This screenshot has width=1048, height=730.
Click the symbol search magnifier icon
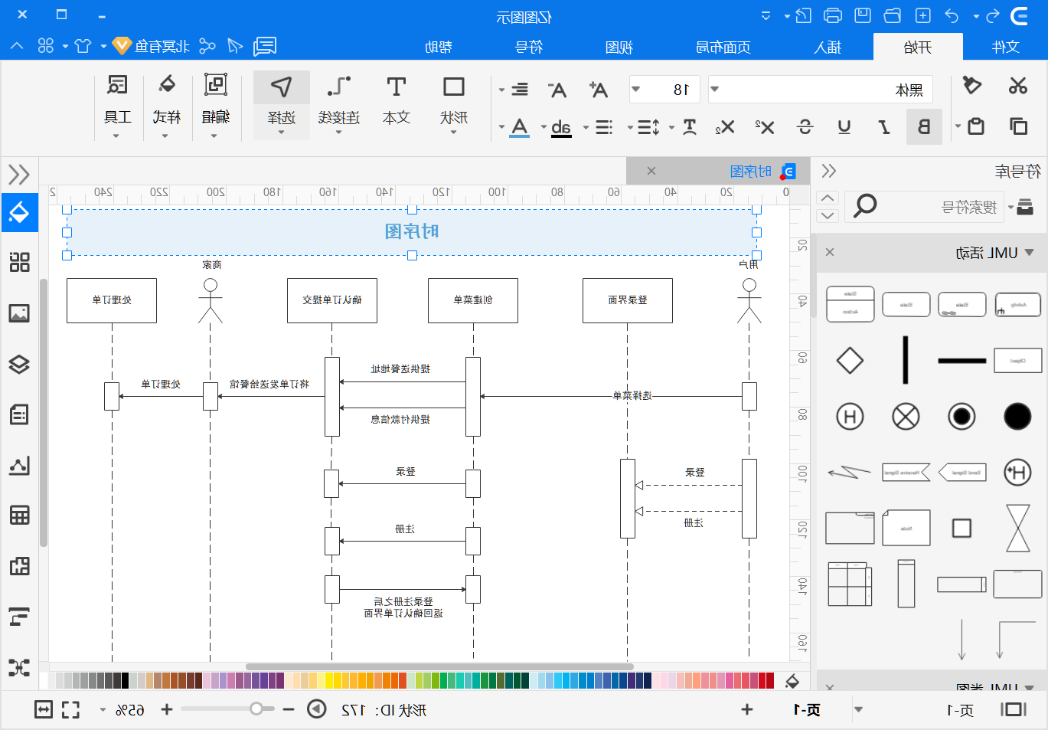point(865,206)
